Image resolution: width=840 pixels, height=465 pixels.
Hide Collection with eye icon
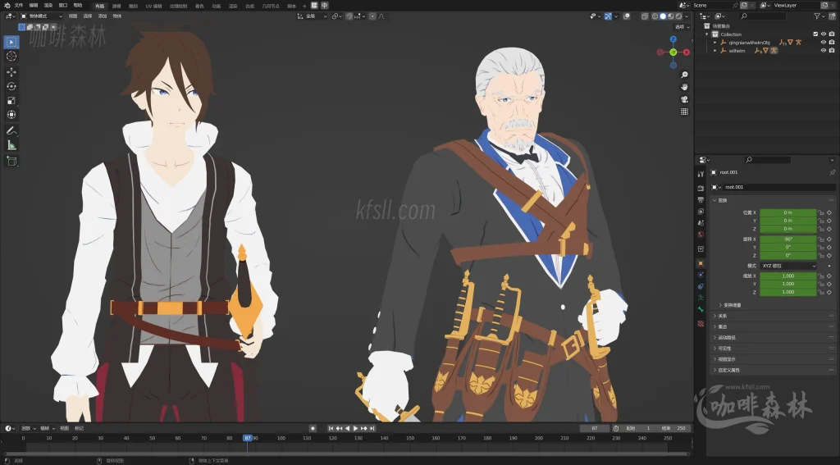click(x=824, y=34)
